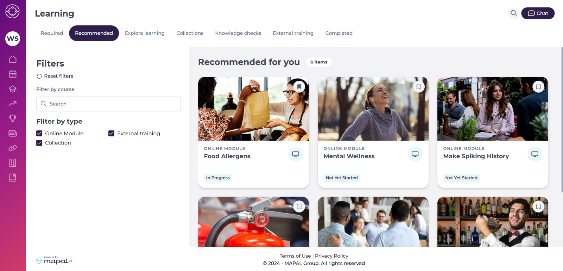Switch to the Explore learning tab
Screen dimensions: 563x271
click(145, 33)
